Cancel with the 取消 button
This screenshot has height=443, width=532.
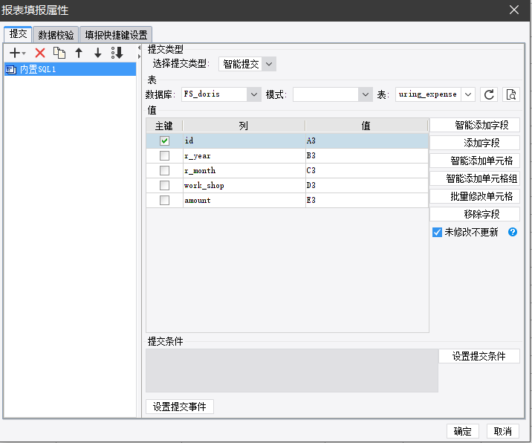click(x=502, y=431)
